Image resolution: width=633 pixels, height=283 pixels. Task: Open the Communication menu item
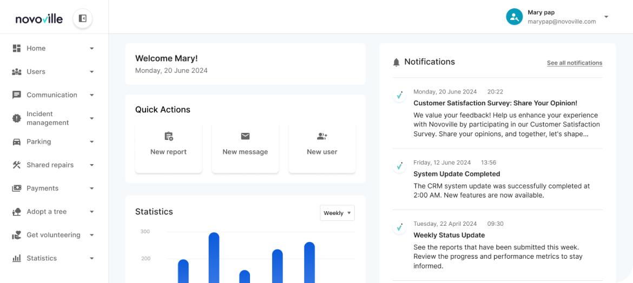[52, 95]
